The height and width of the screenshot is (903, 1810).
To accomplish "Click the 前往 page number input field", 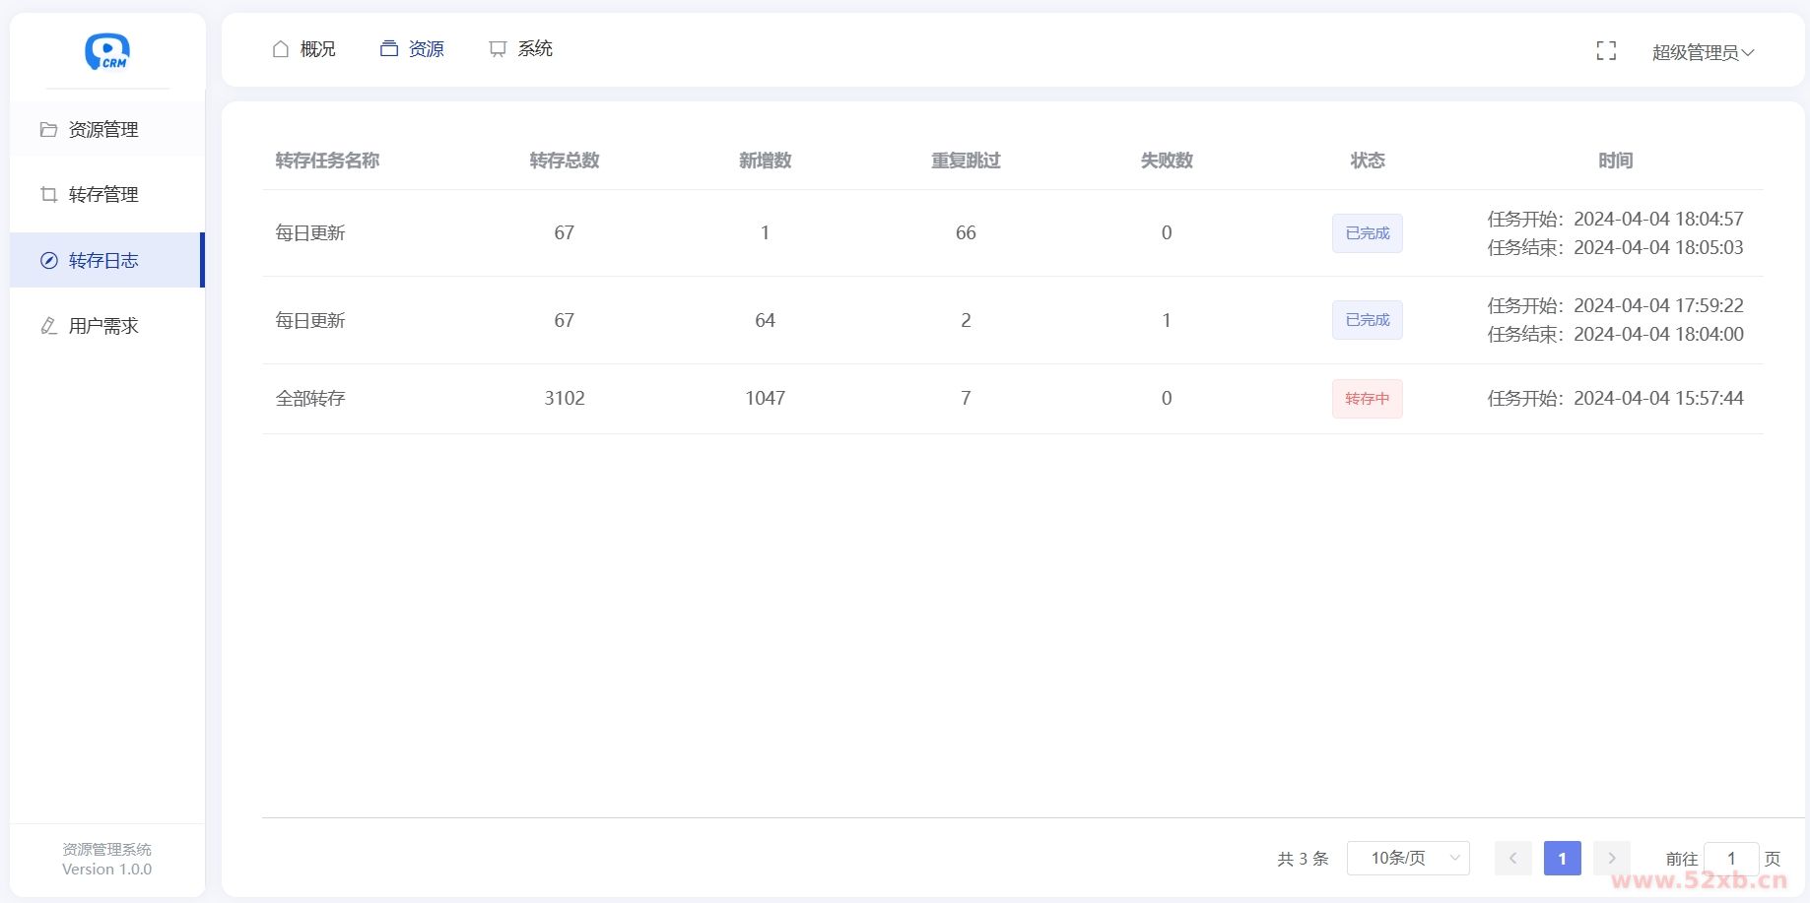I will (x=1730, y=859).
